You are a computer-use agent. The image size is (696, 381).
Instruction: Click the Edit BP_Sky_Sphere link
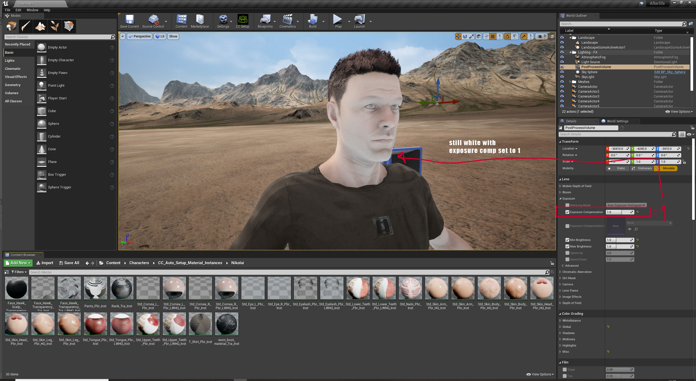point(670,72)
